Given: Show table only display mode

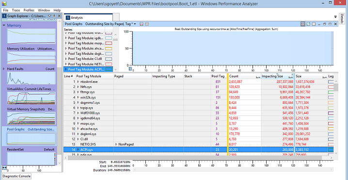Looking at the screenshot, I should 314,24.
